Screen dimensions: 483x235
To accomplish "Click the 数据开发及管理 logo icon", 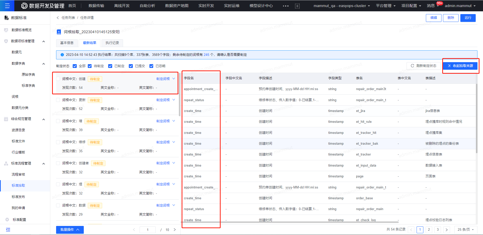I will click(x=24, y=6).
